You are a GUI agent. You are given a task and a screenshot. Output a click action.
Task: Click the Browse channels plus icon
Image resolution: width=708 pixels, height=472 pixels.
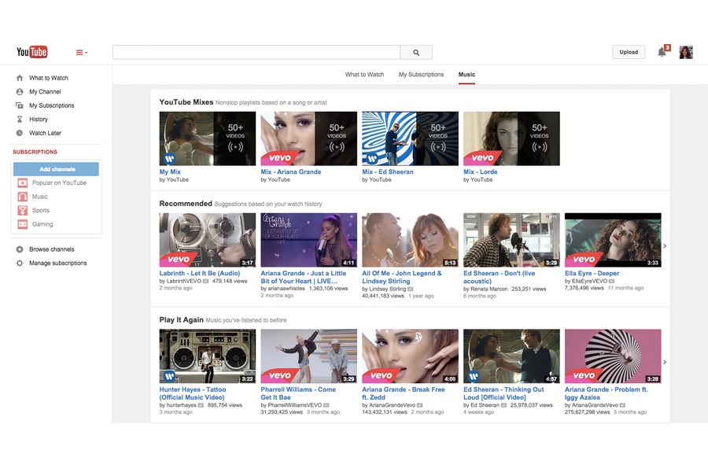point(20,249)
